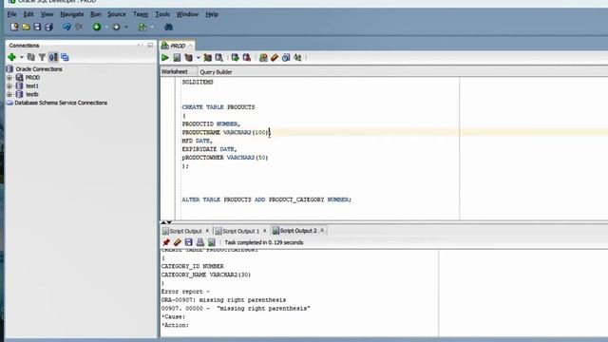
Task: Open the Tools menu
Action: 162,14
